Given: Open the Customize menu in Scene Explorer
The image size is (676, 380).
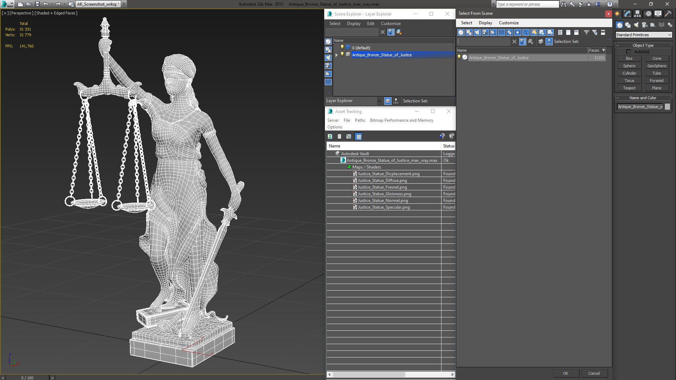Looking at the screenshot, I should click(x=390, y=24).
